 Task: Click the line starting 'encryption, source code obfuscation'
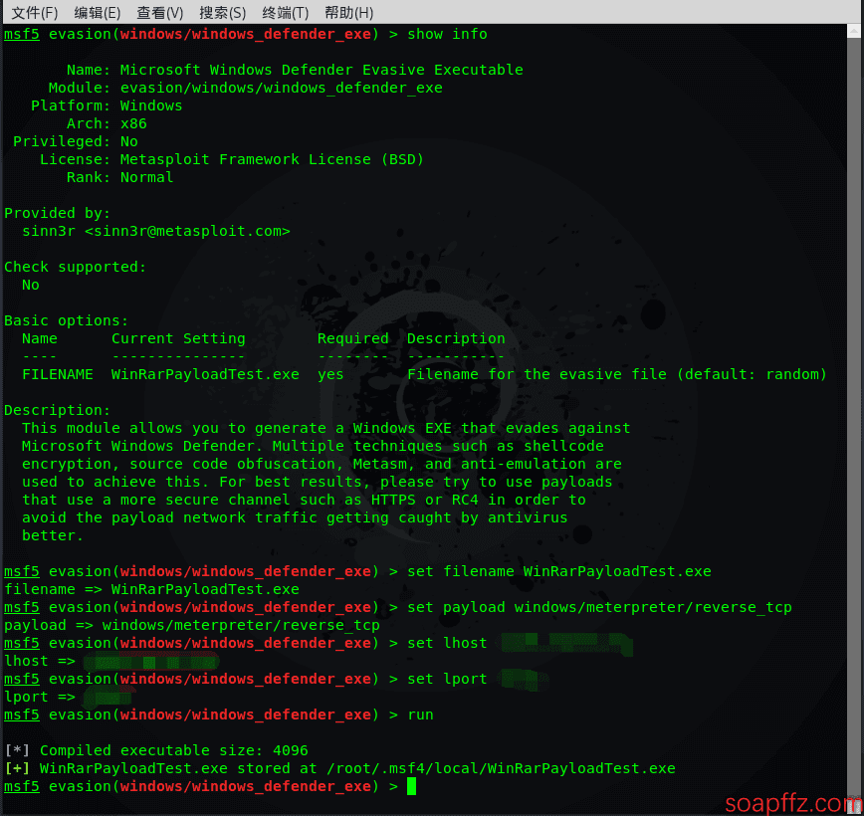(322, 464)
